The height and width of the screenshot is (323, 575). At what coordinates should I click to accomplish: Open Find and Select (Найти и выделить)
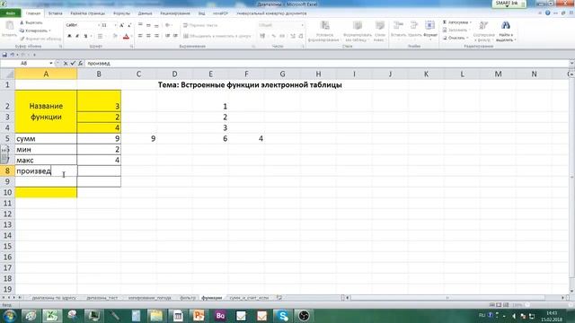506,31
